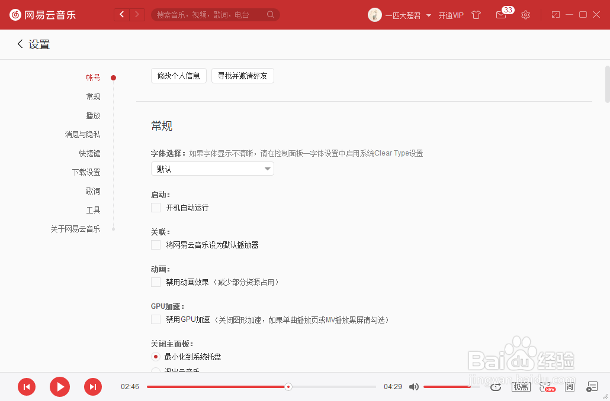Click the settings gear icon
Viewport: 610px width, 401px height.
[525, 15]
